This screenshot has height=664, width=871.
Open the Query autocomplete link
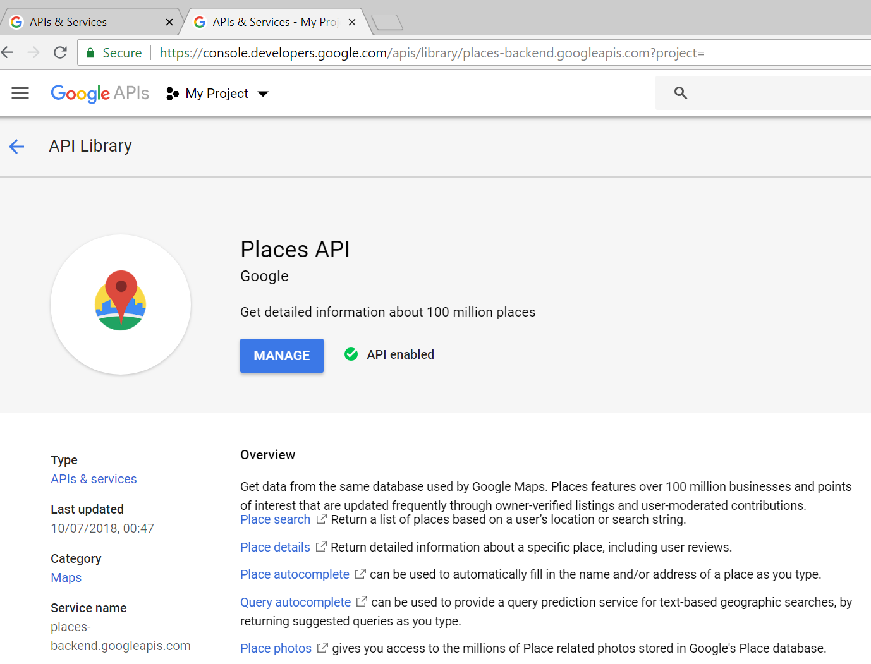tap(295, 602)
